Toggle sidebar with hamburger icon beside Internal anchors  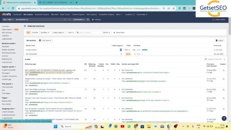click(25, 26)
